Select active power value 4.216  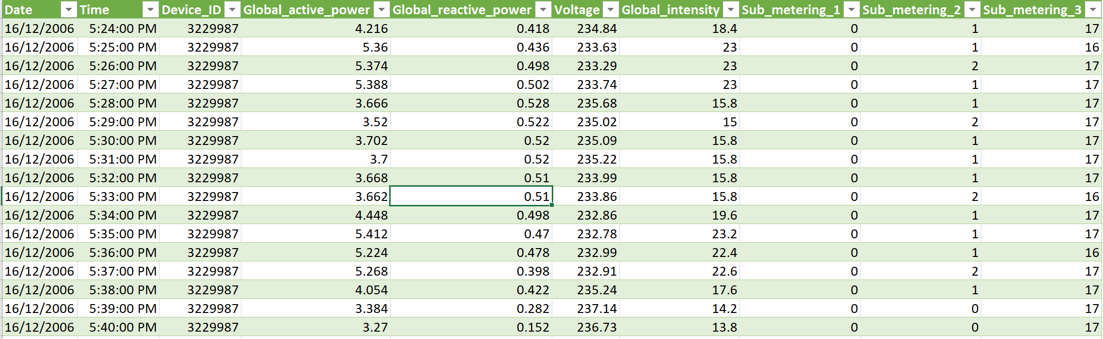click(315, 28)
